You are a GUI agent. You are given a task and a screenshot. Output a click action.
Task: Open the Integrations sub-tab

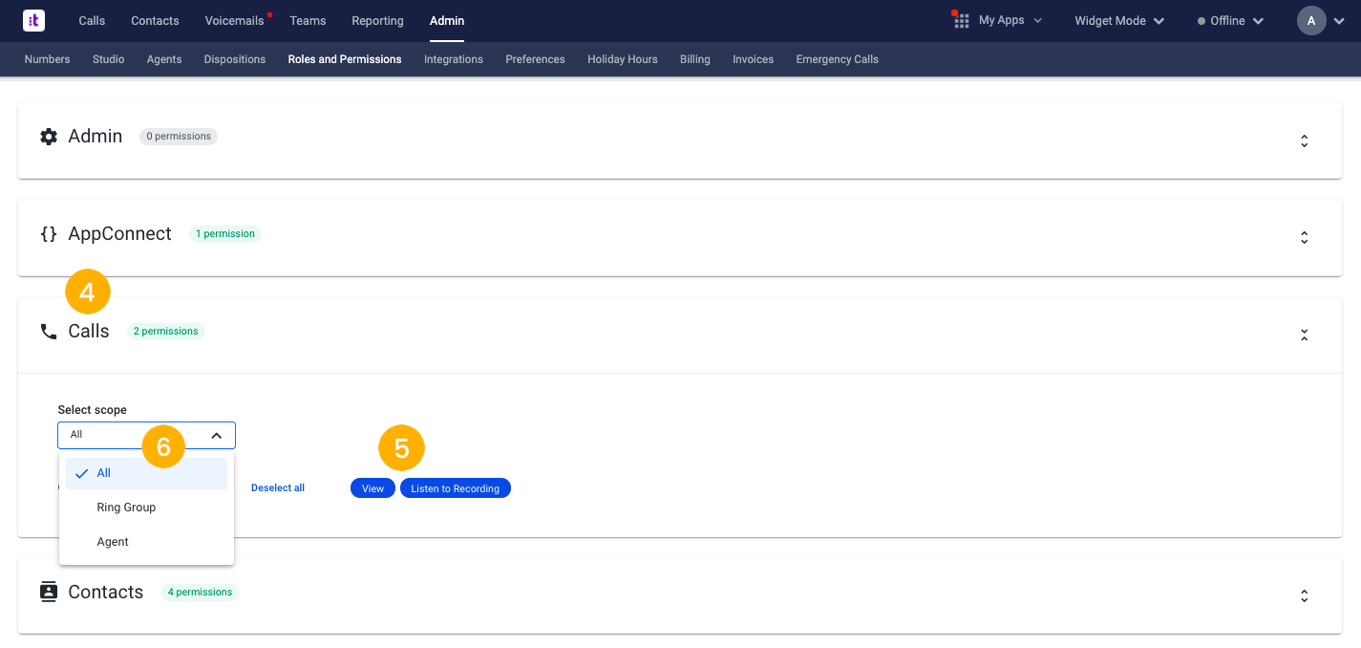pos(454,59)
